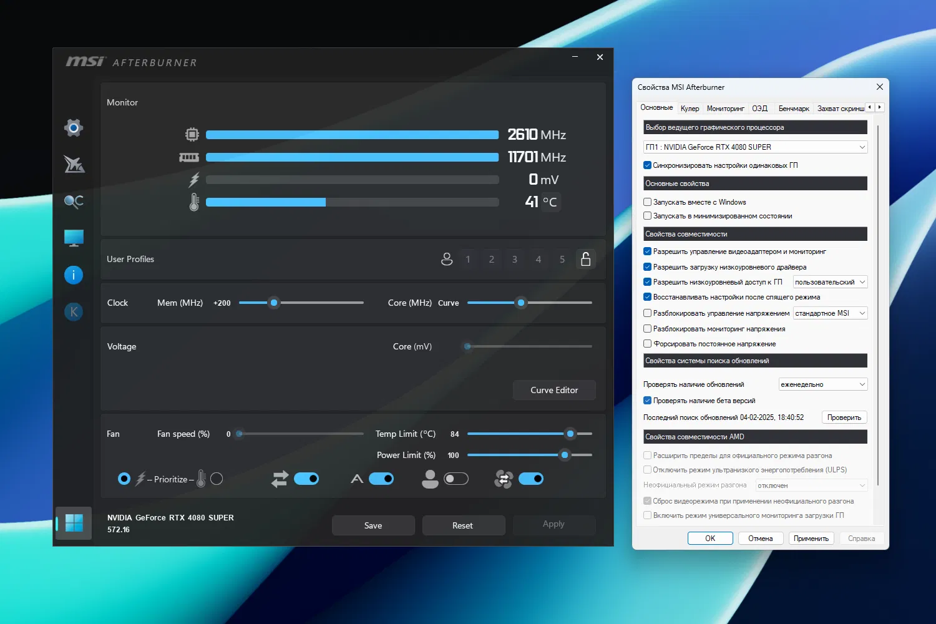This screenshot has width=936, height=624.
Task: Confirm dialog with OK button
Action: (x=710, y=539)
